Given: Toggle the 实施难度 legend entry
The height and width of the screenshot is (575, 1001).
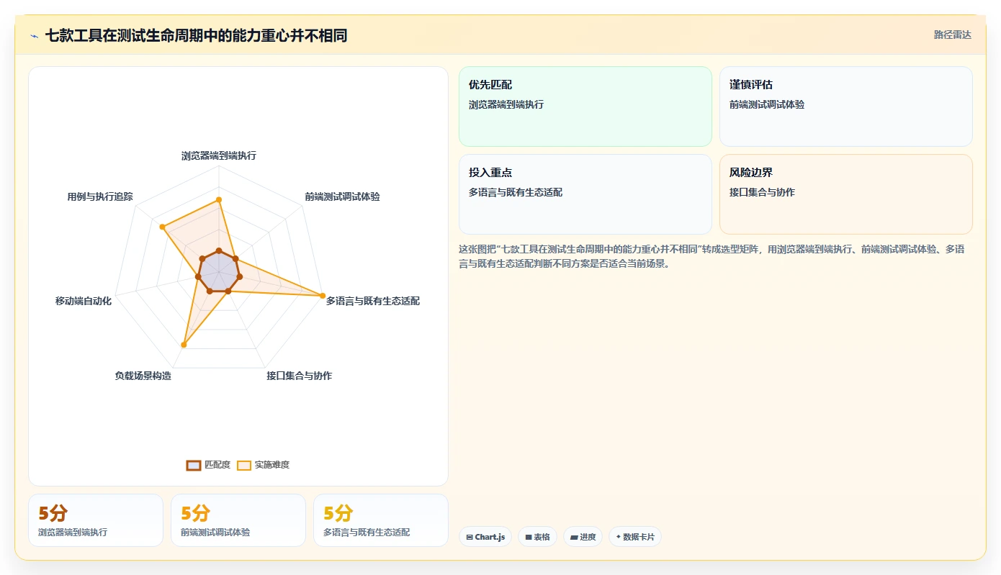Looking at the screenshot, I should 263,465.
